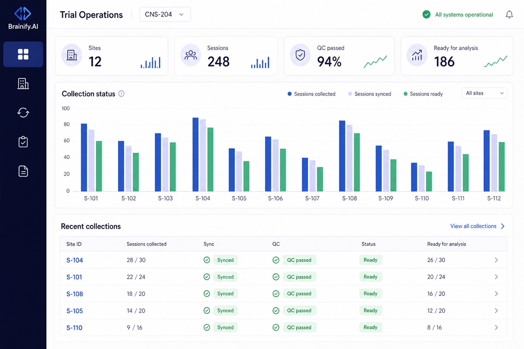Click the Recent collections heading
Screen dimensions: 524x349
tap(91, 226)
